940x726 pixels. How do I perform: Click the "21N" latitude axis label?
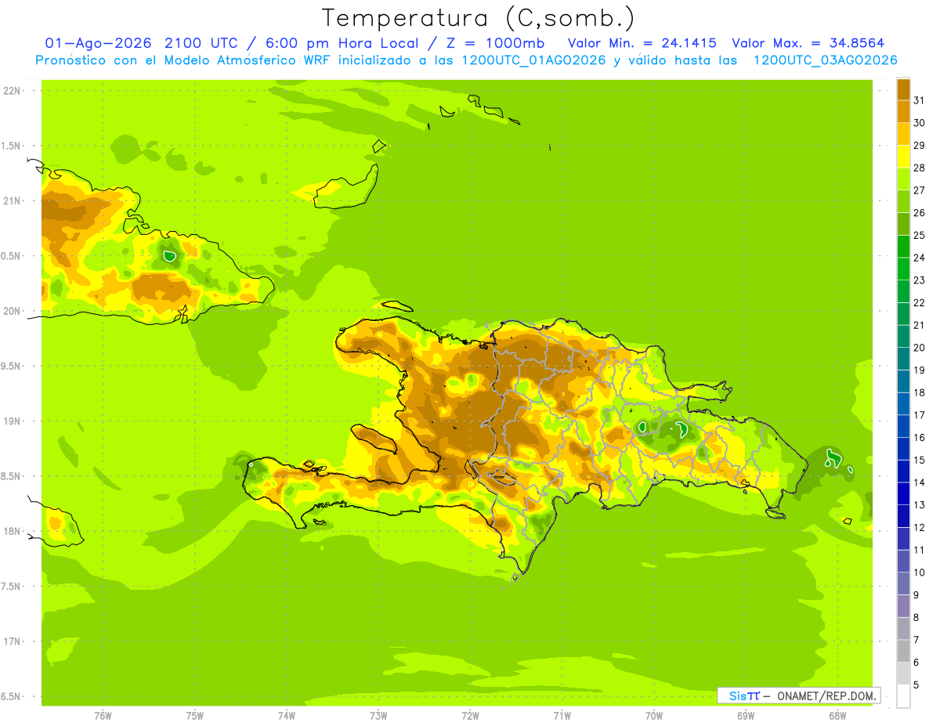12,200
